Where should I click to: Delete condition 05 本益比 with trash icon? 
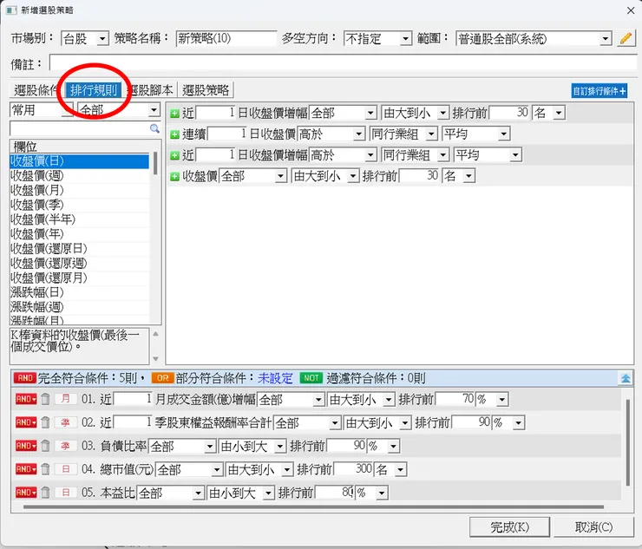pos(45,492)
